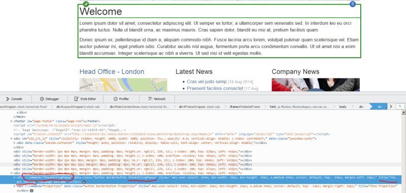This screenshot has width=406, height=193.
Task: Expand the loelem-container div node
Action: pos(15,143)
